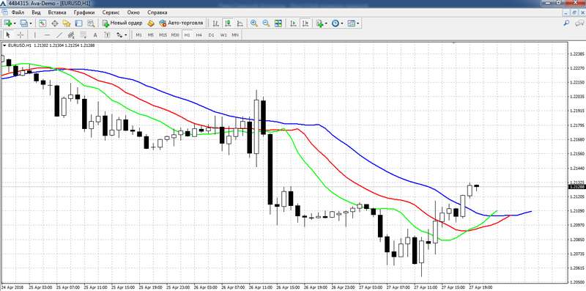Click the Новый ордер button
Screen dimensions: 586x291
coord(122,23)
